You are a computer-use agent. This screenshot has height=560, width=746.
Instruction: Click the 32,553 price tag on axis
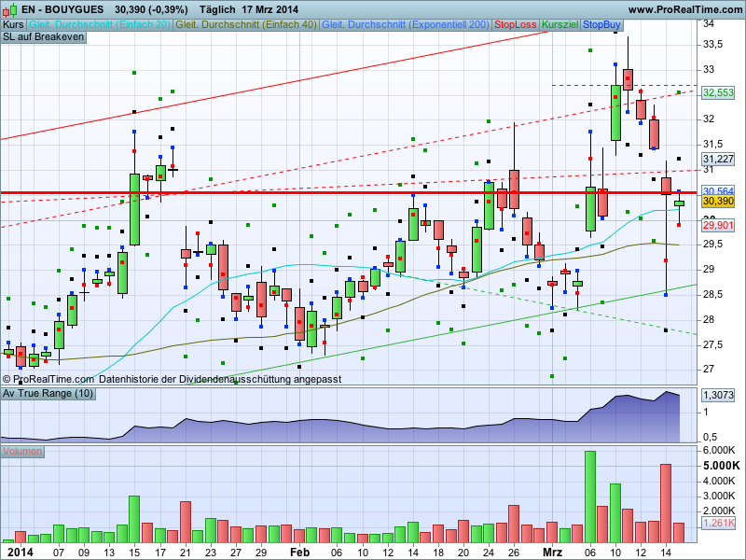pyautogui.click(x=718, y=92)
